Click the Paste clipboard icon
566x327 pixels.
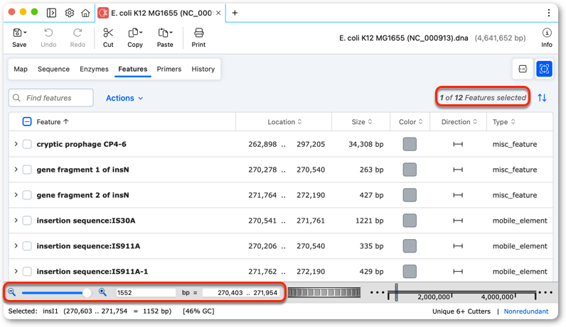click(x=163, y=33)
